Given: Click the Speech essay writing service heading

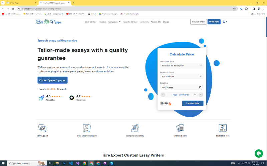Looking at the screenshot, I should pos(57,41).
